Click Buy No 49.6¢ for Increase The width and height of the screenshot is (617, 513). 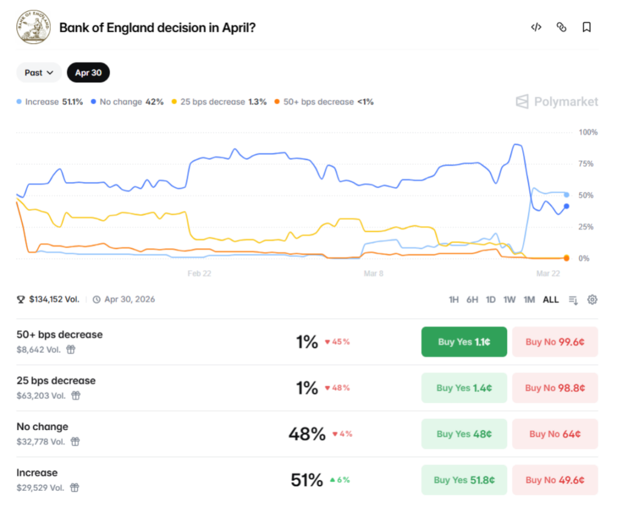[555, 480]
